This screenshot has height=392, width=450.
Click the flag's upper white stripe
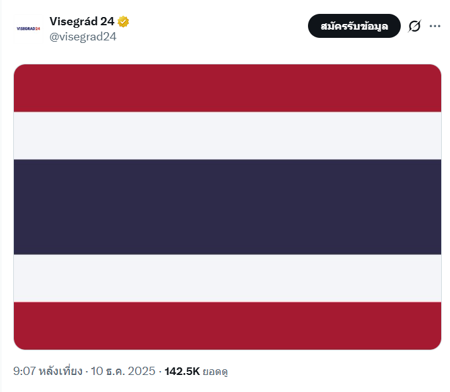click(x=227, y=136)
